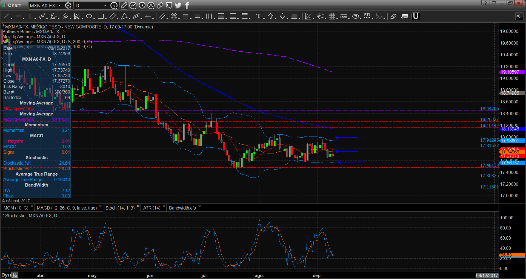This screenshot has width=526, height=279.
Task: Click the chat bubble message icon
Action: (x=169, y=5)
